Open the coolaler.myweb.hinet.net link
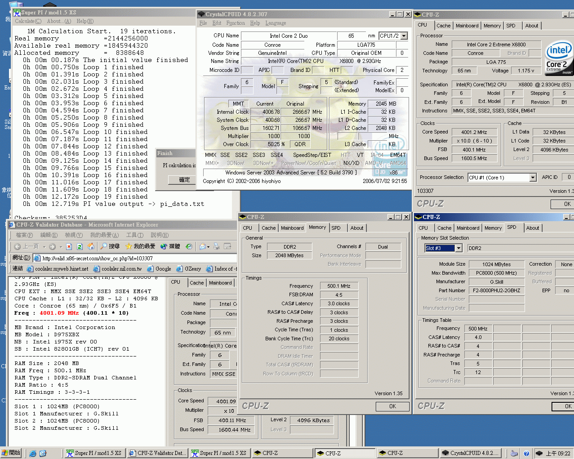The image size is (574, 459). pos(58,269)
